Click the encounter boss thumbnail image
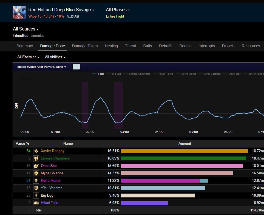 [19, 13]
